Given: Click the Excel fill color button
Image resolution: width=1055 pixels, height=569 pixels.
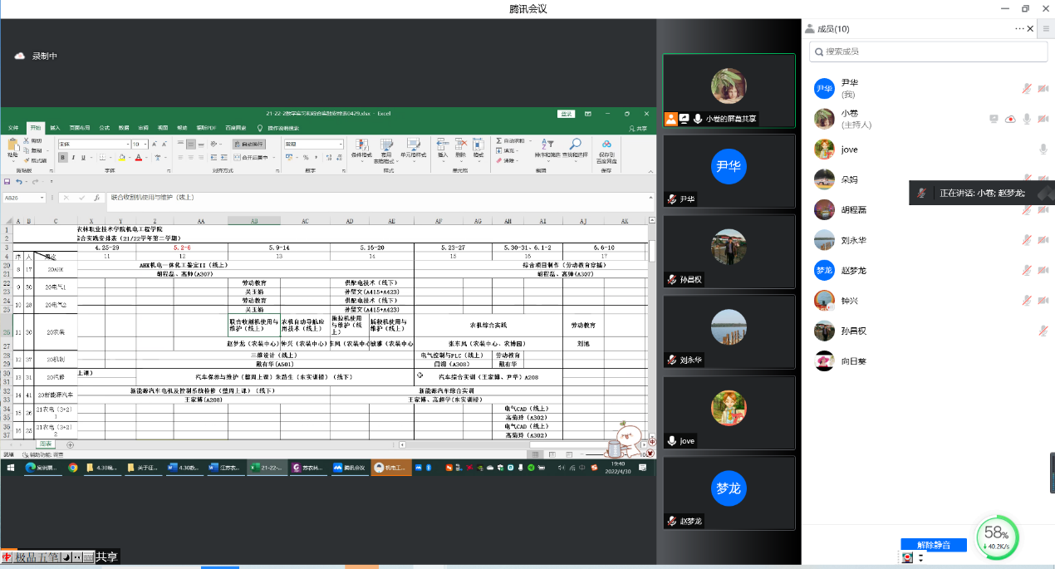Looking at the screenshot, I should (x=121, y=157).
